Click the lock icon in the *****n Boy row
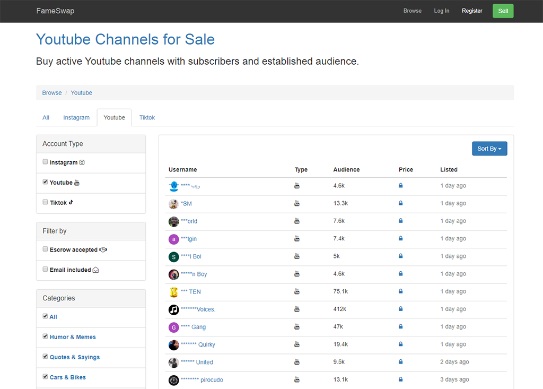This screenshot has height=389, width=543. pos(400,273)
